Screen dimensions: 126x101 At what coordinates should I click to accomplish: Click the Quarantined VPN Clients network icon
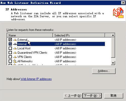coord(15,53)
